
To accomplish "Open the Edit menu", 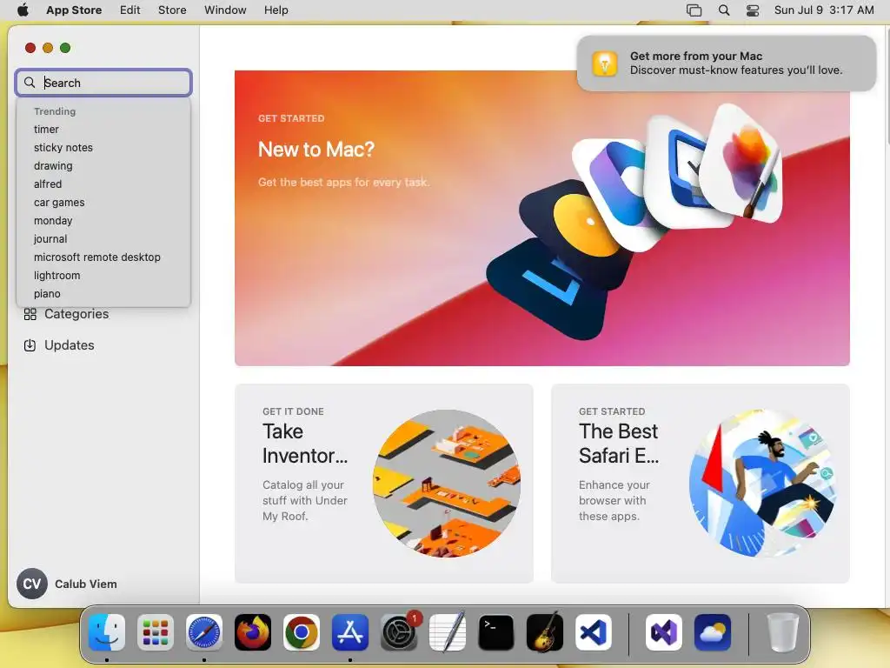I will pos(130,10).
